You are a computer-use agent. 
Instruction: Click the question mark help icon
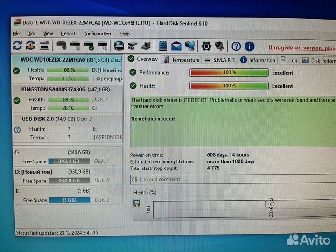[236, 46]
